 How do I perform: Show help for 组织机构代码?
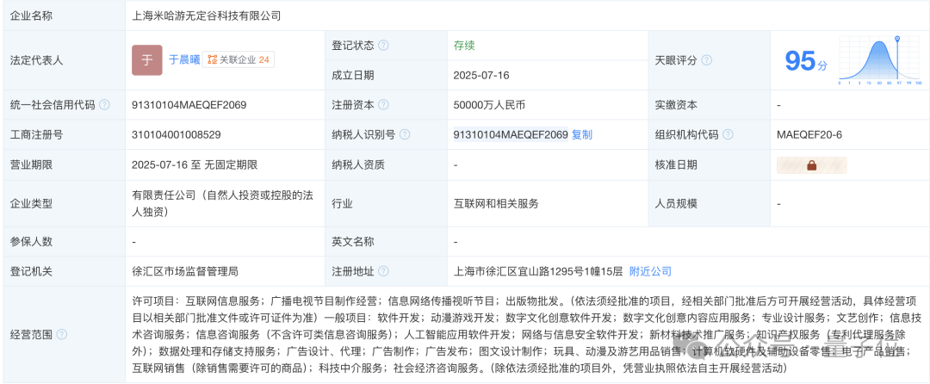[728, 134]
